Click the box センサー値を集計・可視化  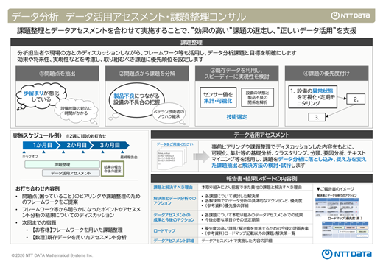click(x=218, y=97)
